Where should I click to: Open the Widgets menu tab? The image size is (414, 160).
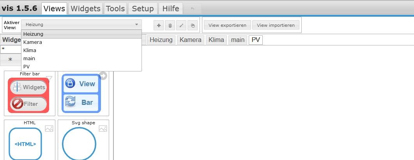pyautogui.click(x=86, y=9)
